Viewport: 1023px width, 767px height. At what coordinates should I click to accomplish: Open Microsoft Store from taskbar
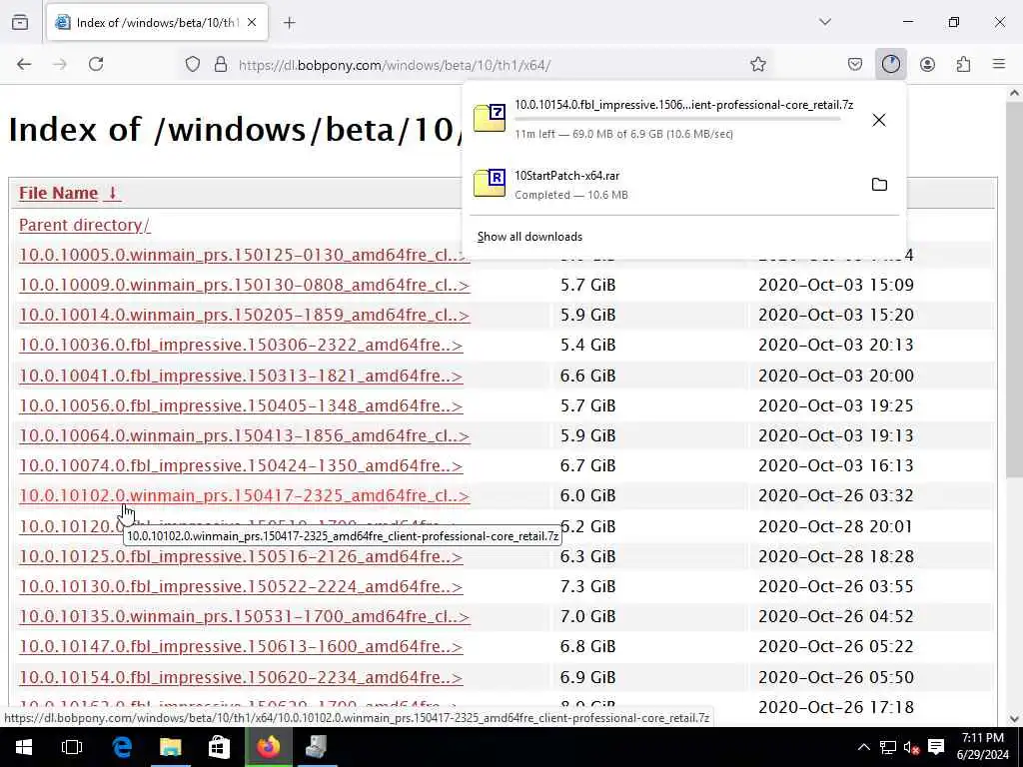[x=219, y=747]
